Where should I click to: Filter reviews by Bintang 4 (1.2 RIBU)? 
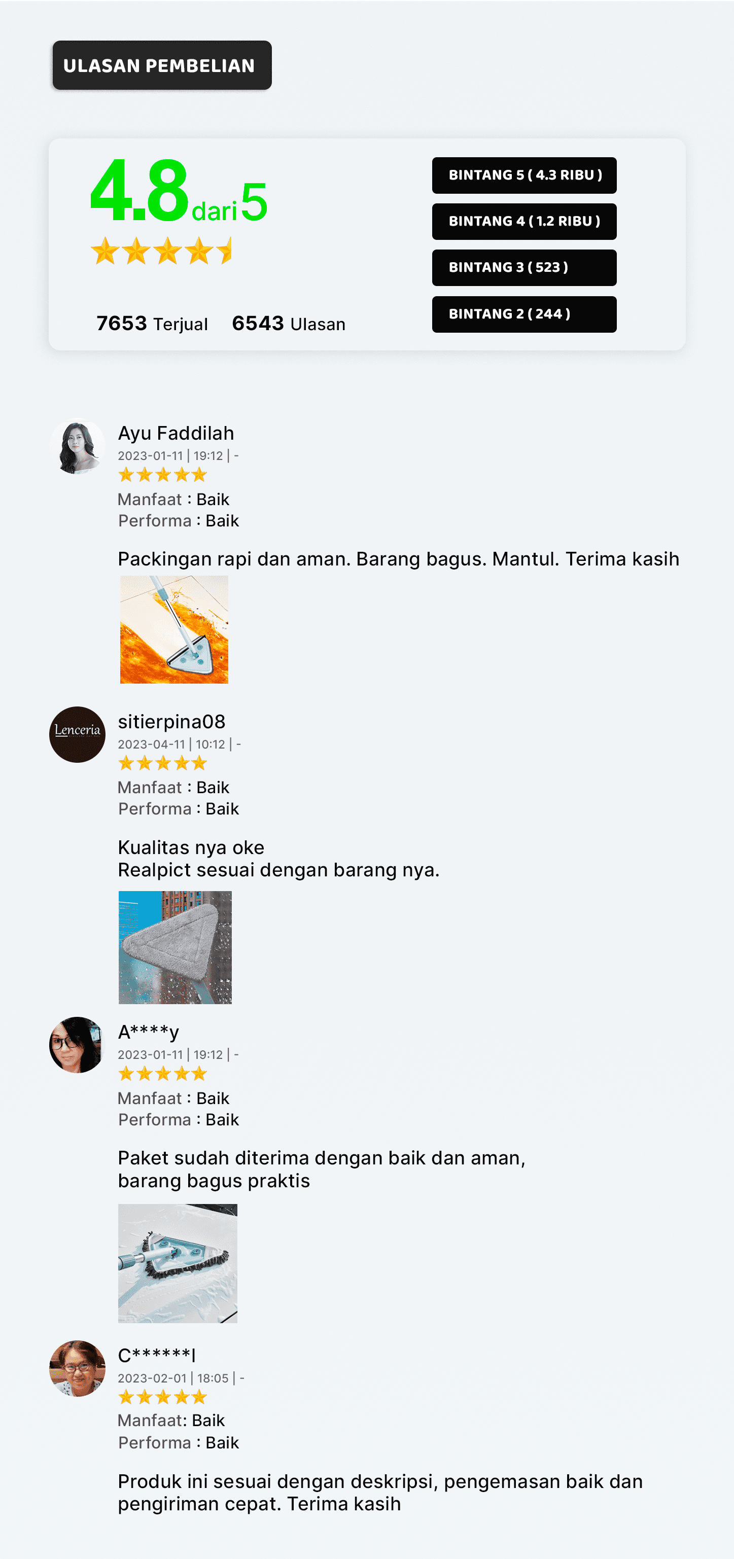(x=524, y=222)
